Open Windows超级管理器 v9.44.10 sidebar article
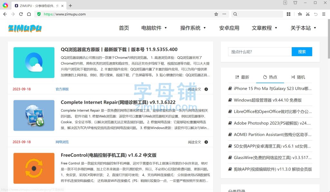 click(268, 100)
